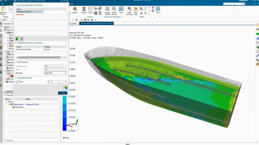Click Displayed & Work status text
Image resolution: width=259 pixels, height=145 pixels.
(32, 104)
